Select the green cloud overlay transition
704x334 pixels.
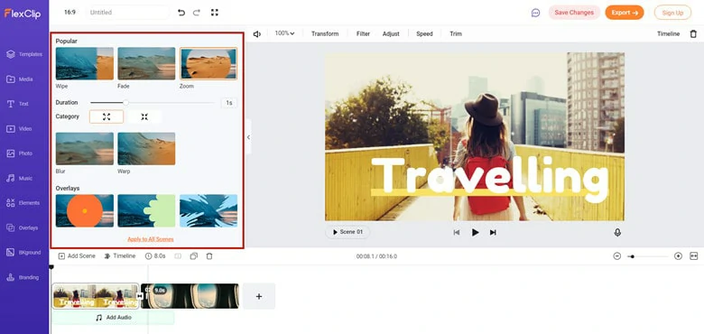click(146, 210)
